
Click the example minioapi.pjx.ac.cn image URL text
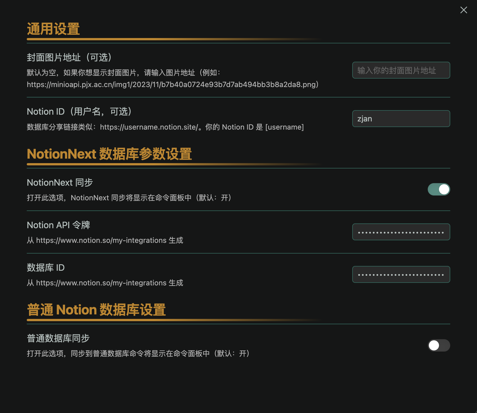pyautogui.click(x=172, y=85)
